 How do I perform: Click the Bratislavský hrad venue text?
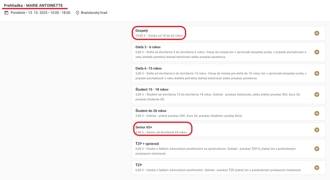tap(94, 13)
